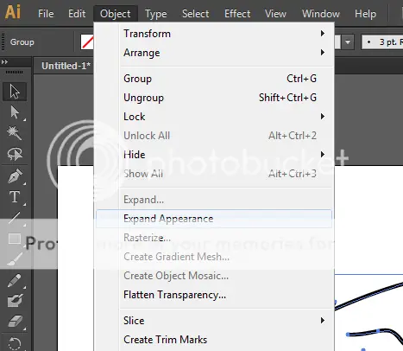403x351 pixels.
Task: Select the Magic Wand tool
Action: pos(15,133)
